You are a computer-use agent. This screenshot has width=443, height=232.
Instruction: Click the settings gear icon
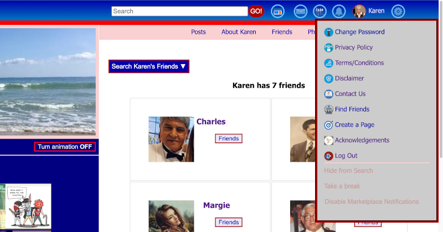(398, 11)
